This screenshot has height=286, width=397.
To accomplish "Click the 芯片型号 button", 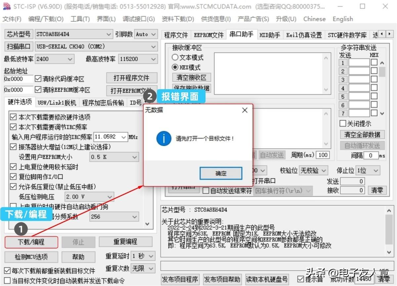I will point(19,34).
